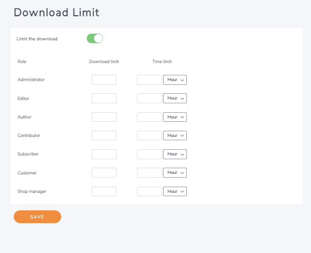Click Shop manager download limit field

pos(104,191)
